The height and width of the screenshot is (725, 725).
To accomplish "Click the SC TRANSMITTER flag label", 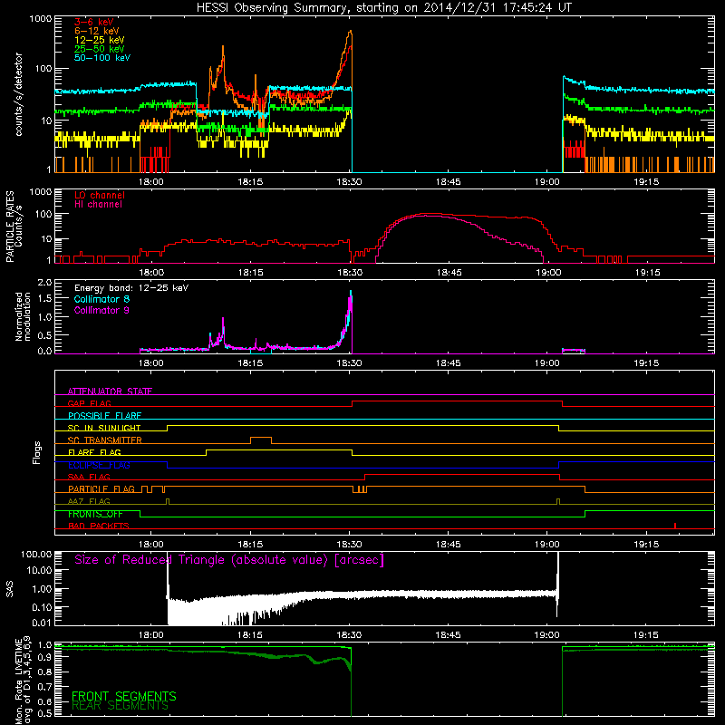I will pyautogui.click(x=105, y=440).
